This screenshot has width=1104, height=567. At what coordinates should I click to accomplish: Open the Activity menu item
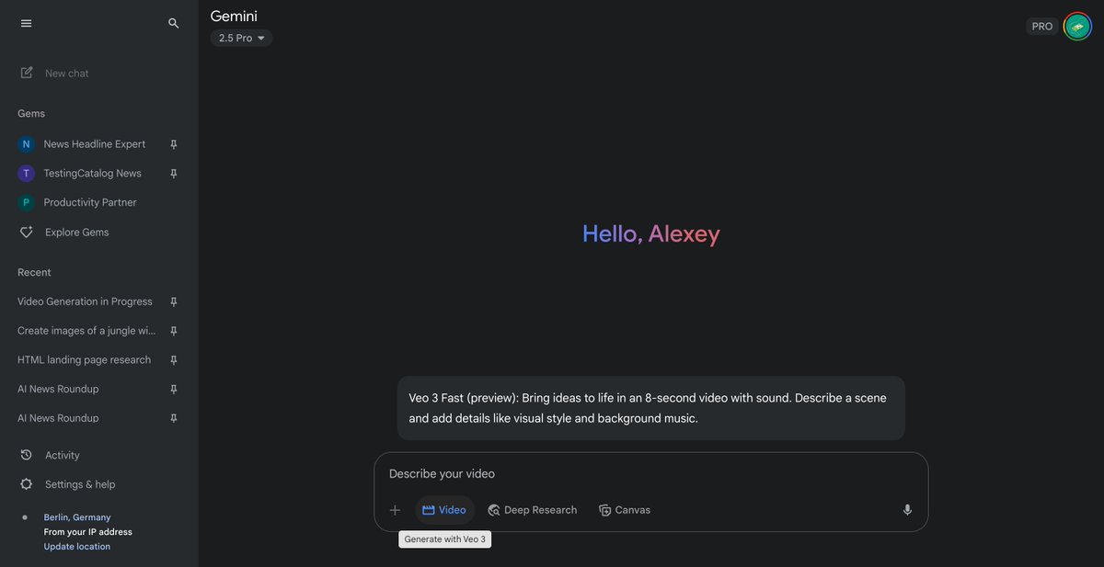coord(63,455)
